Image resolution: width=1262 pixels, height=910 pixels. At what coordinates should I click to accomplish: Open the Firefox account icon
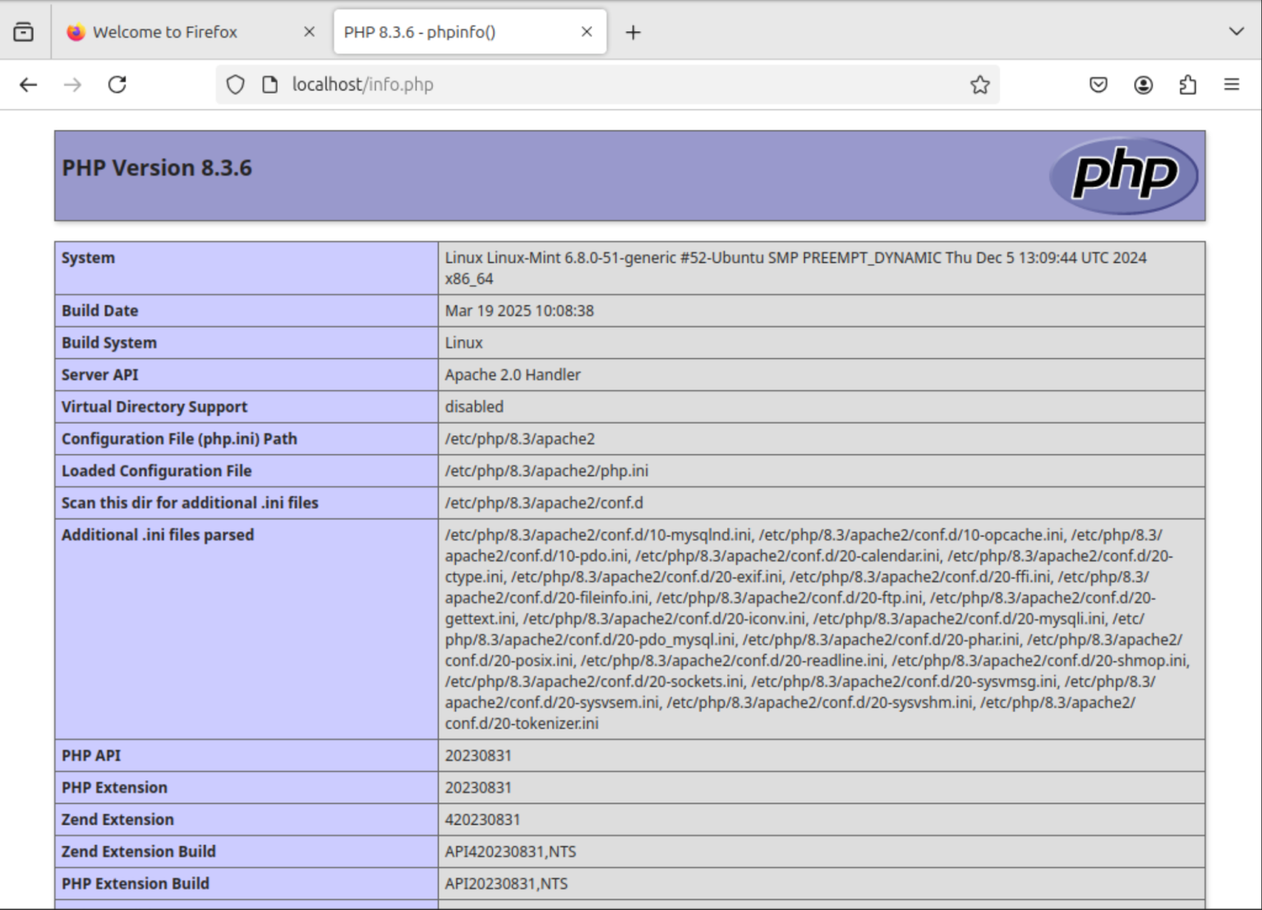coord(1143,85)
